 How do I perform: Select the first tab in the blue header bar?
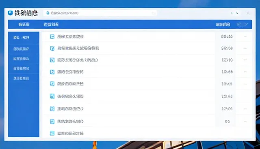click(24, 24)
